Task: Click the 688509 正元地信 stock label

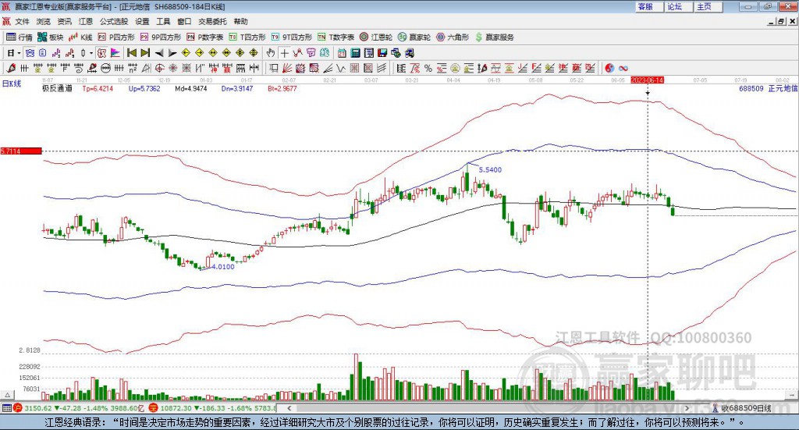Action: pyautogui.click(x=769, y=89)
